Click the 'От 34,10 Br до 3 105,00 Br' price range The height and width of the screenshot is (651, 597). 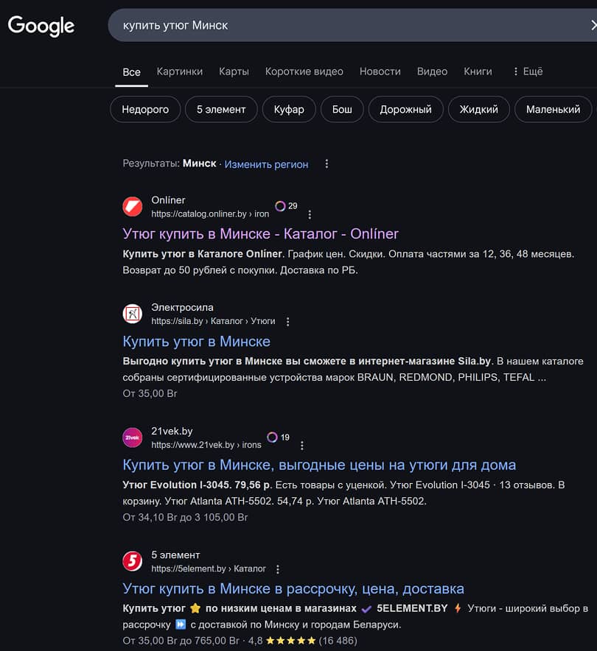pyautogui.click(x=185, y=517)
